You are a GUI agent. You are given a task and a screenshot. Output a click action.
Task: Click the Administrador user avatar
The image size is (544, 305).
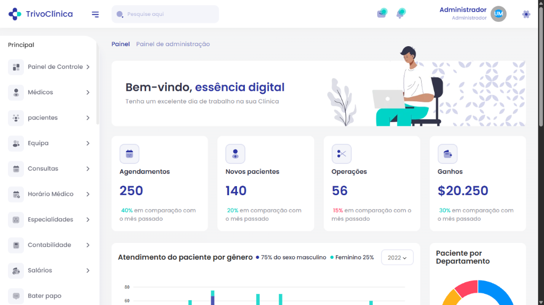click(x=498, y=14)
